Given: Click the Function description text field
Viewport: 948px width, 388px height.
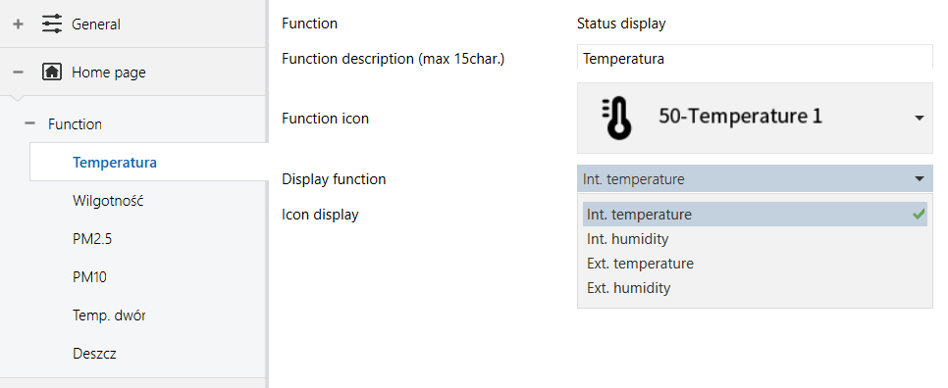Looking at the screenshot, I should [x=755, y=59].
